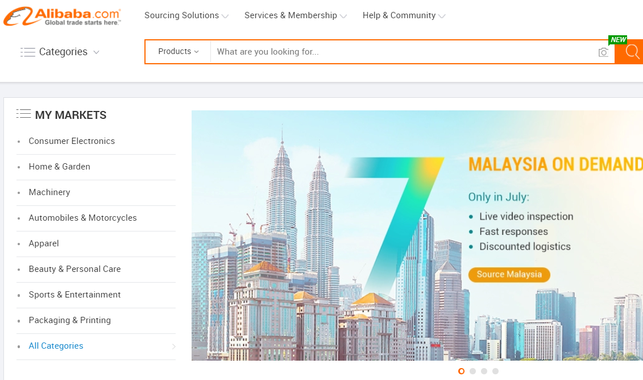Click the Categories list icon
The width and height of the screenshot is (643, 380).
point(28,52)
